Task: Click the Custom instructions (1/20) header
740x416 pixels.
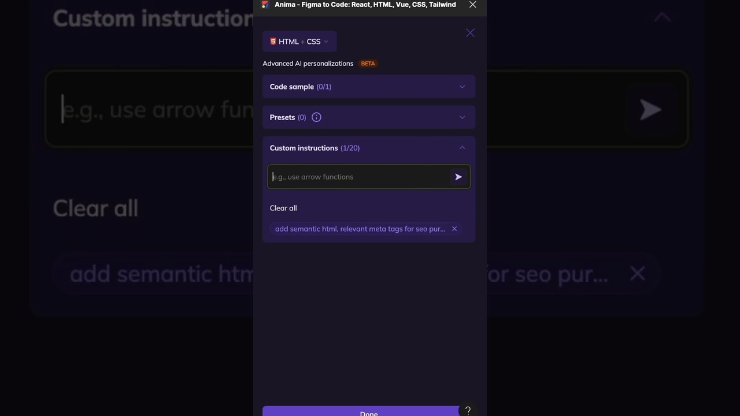Action: coord(314,148)
